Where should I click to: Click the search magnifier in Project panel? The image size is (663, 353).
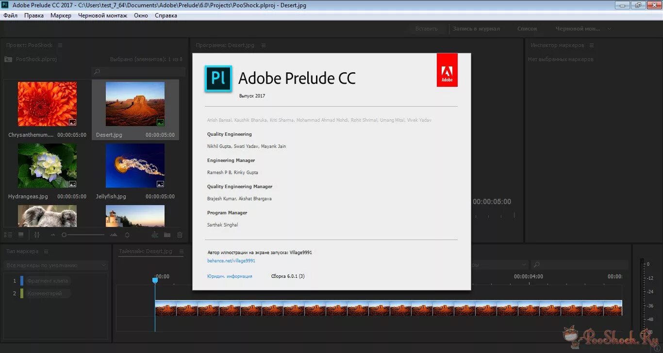point(97,72)
